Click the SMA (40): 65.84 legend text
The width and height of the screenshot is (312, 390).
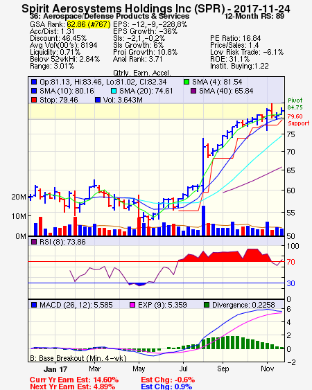coord(226,91)
